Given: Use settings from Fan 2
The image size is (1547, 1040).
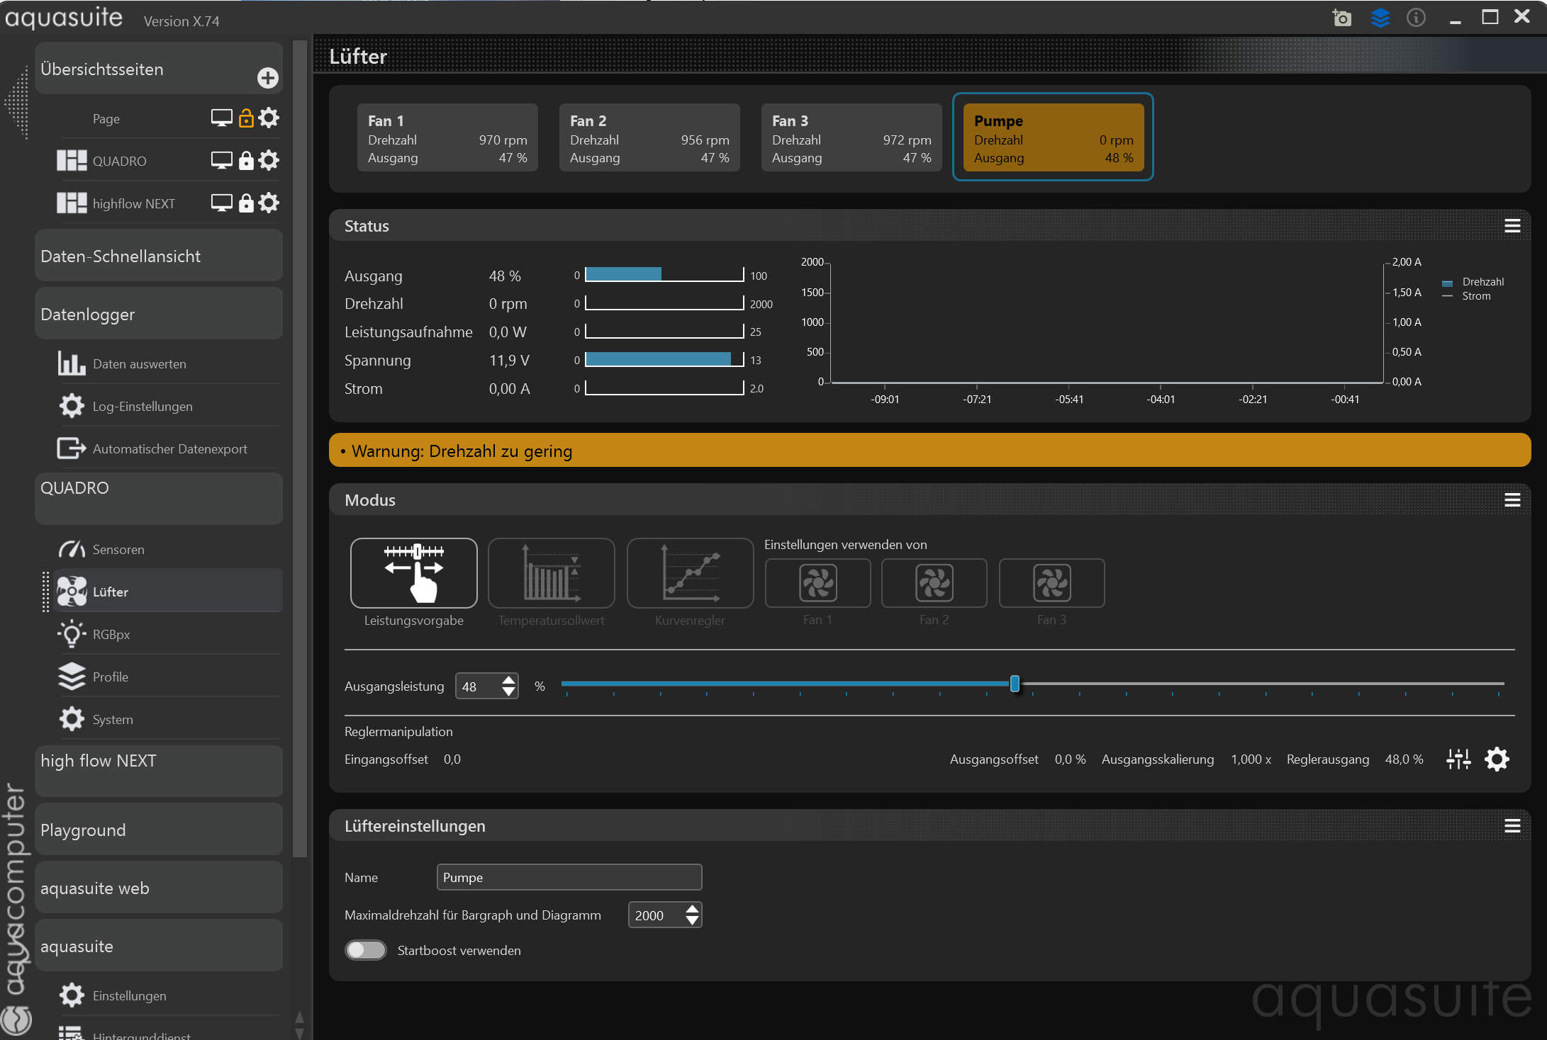Looking at the screenshot, I should pos(934,583).
